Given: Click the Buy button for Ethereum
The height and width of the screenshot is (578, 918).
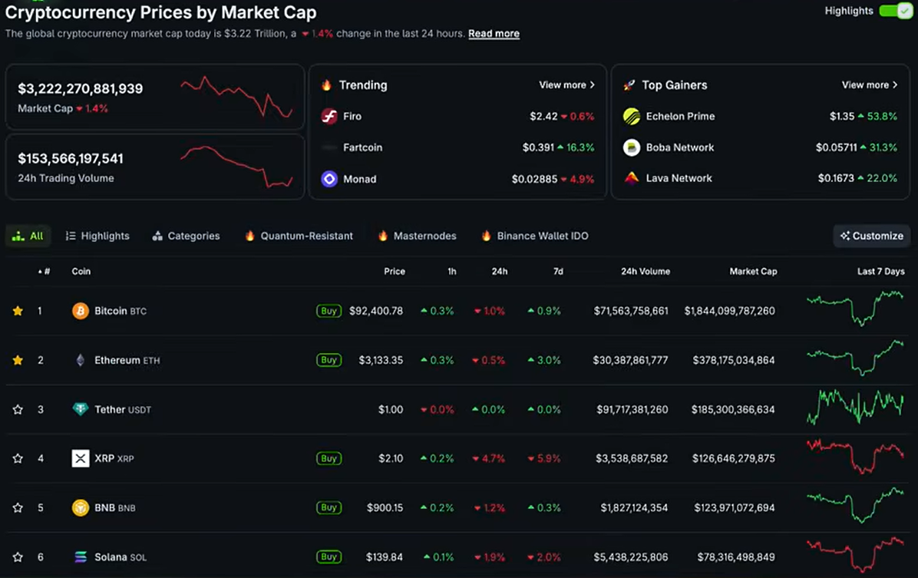Looking at the screenshot, I should (329, 360).
